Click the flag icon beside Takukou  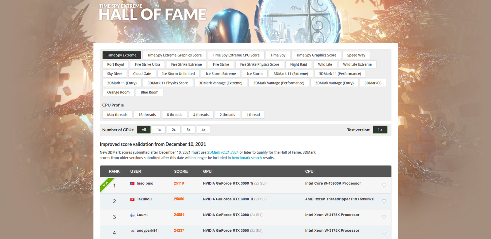(x=132, y=199)
